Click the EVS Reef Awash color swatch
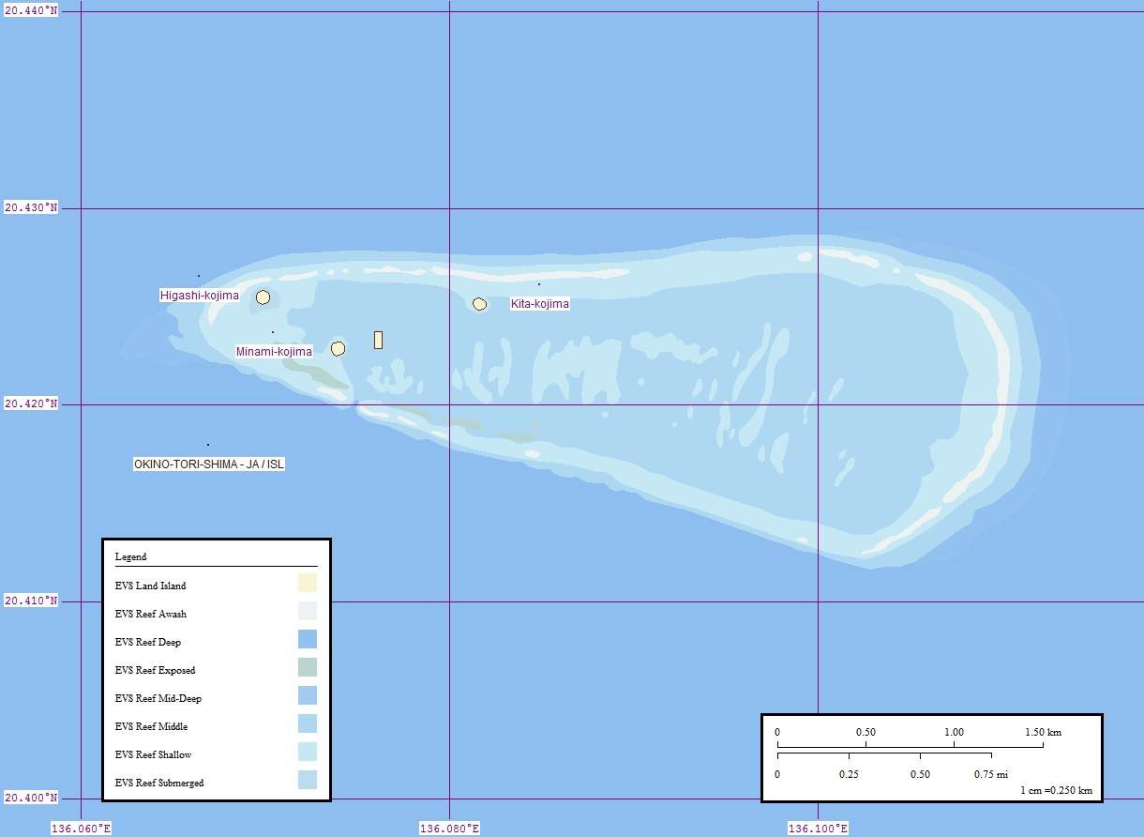1144x837 pixels. click(x=308, y=612)
